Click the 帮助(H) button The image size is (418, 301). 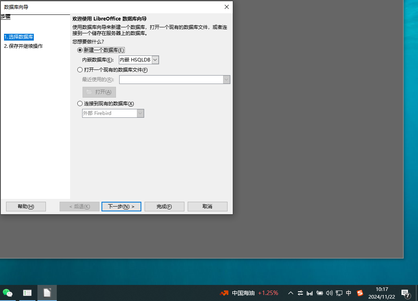[x=26, y=207]
